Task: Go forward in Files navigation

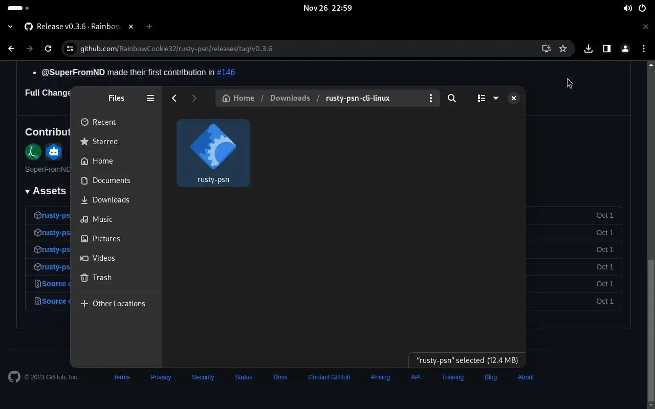Action: [x=194, y=98]
